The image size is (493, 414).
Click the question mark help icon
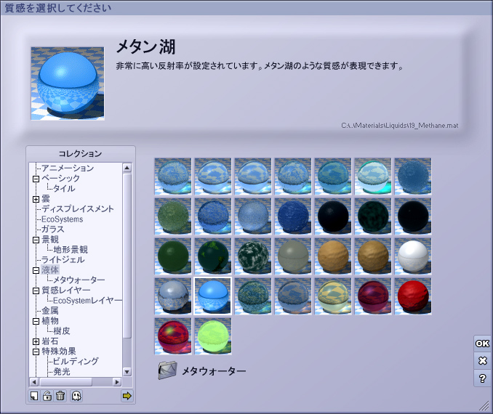(x=482, y=378)
